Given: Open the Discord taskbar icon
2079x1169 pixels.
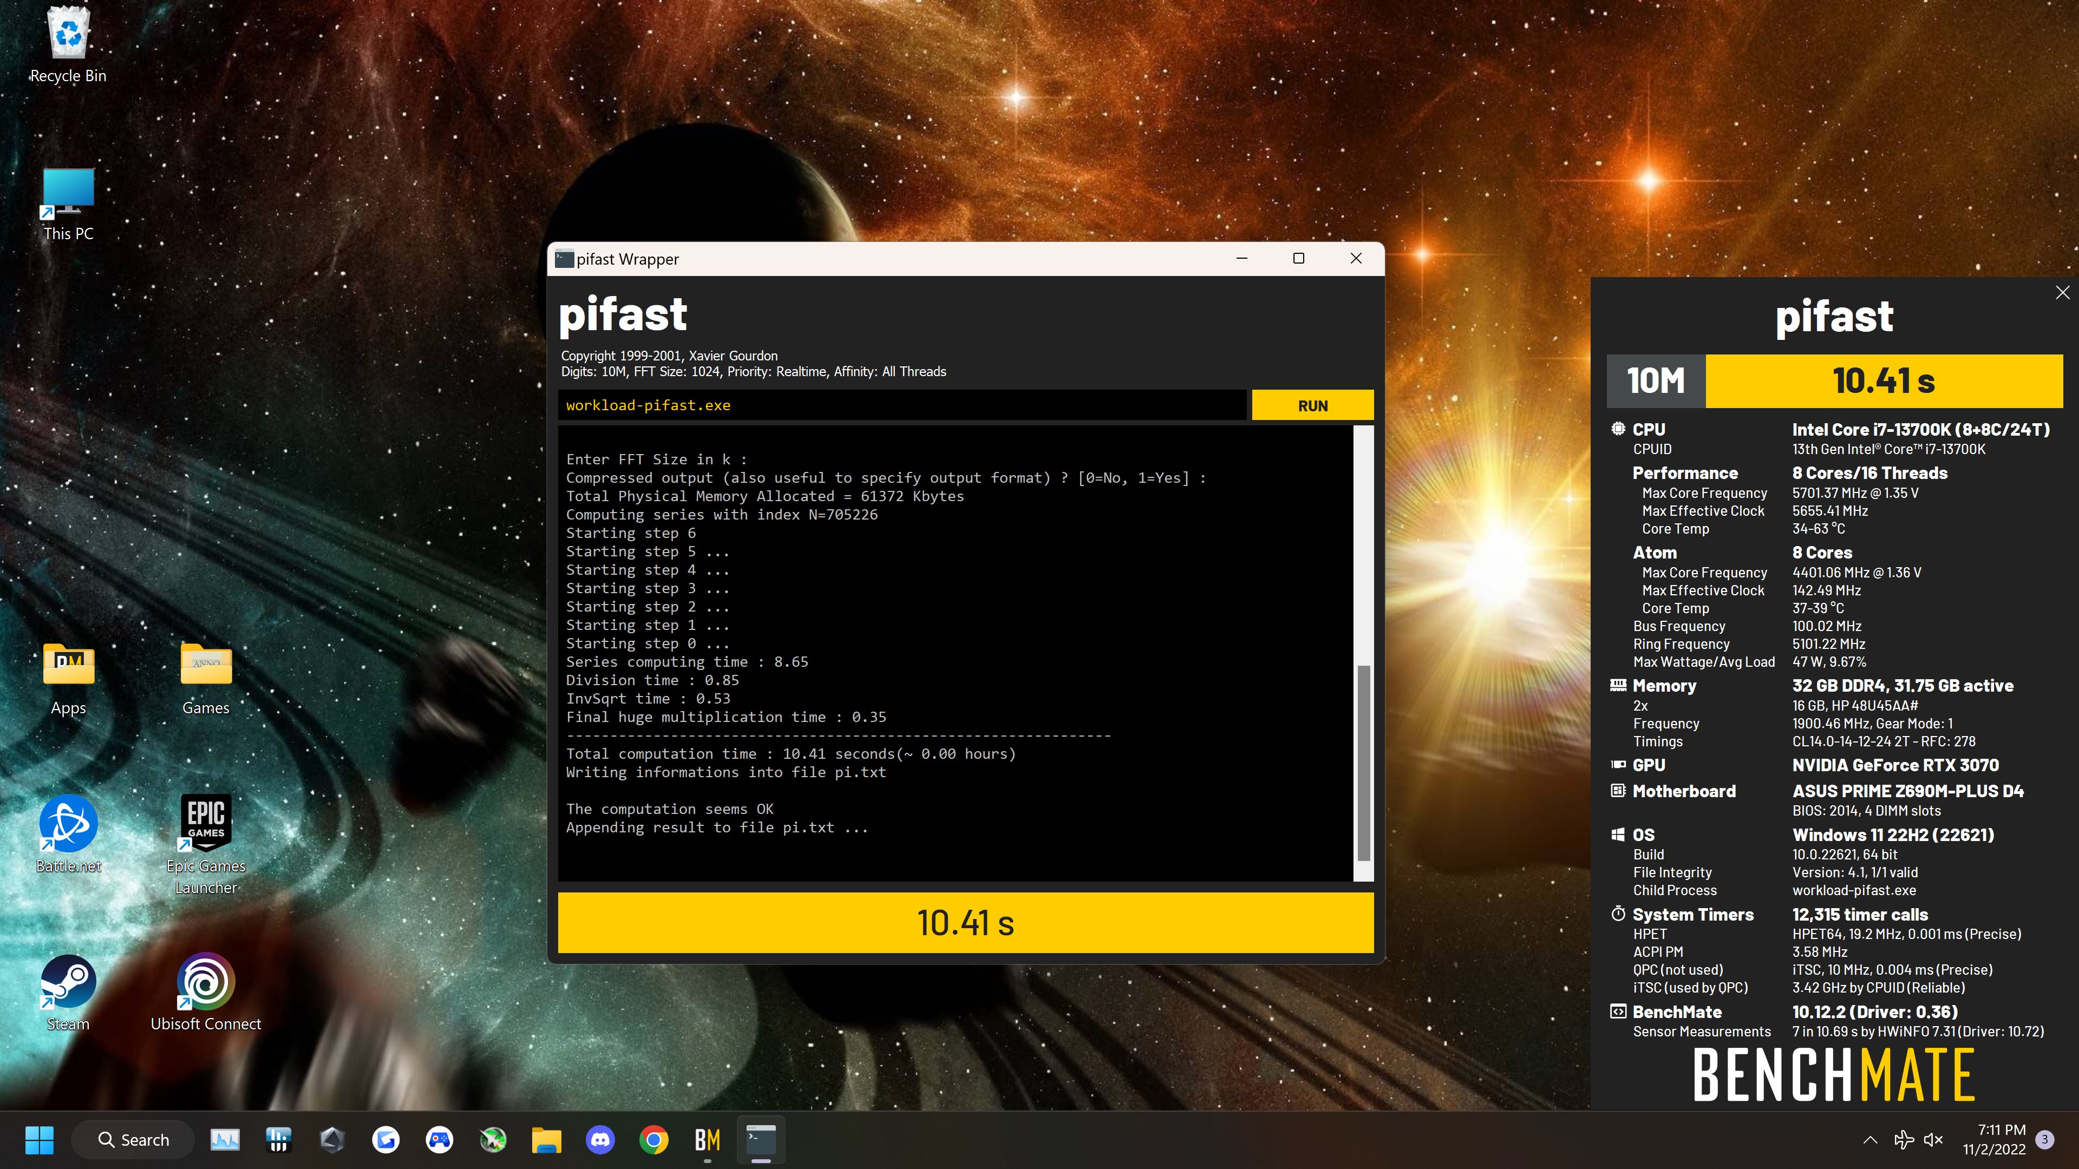Looking at the screenshot, I should (600, 1140).
